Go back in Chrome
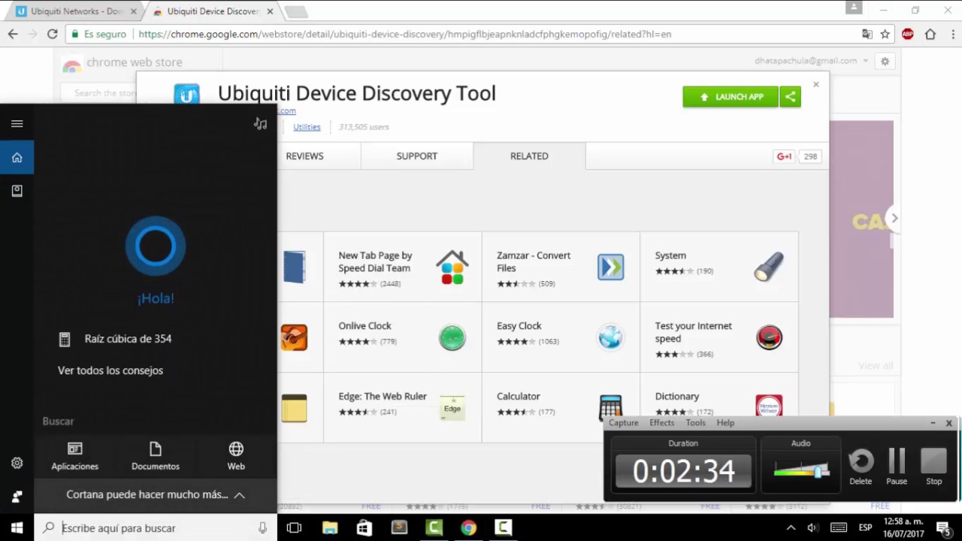The height and width of the screenshot is (541, 962). click(13, 34)
